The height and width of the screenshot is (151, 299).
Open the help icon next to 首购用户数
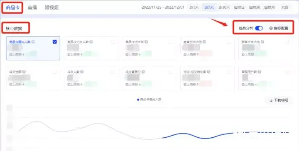coord(259,72)
